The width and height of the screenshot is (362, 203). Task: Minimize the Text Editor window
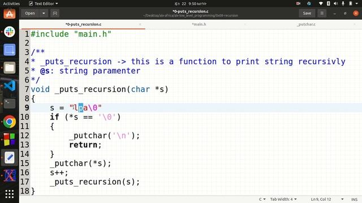coord(334,14)
